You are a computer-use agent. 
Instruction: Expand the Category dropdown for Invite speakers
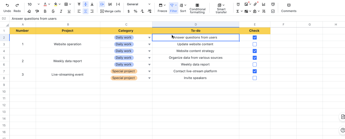tap(149, 78)
